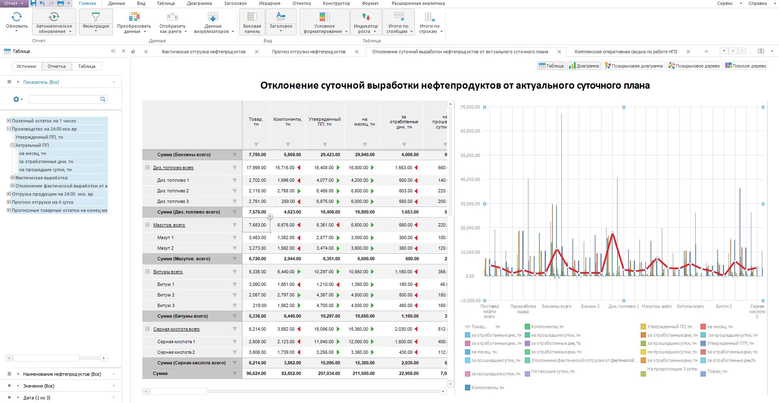This screenshot has height=403, width=779.
Task: Open the Битумы всего row link
Action: [x=168, y=272]
